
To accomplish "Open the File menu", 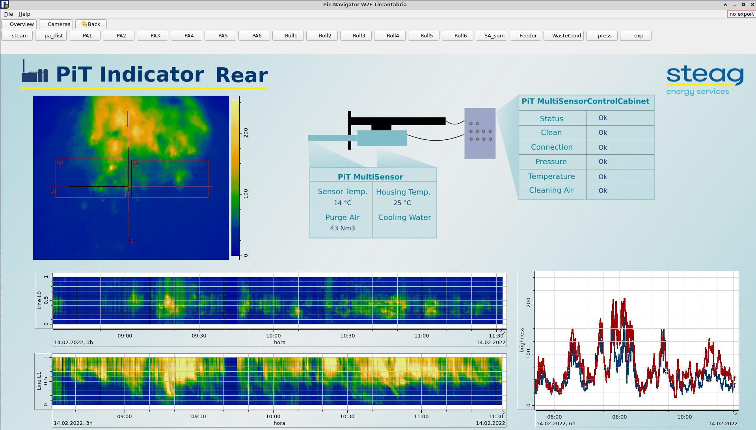I will click(8, 14).
